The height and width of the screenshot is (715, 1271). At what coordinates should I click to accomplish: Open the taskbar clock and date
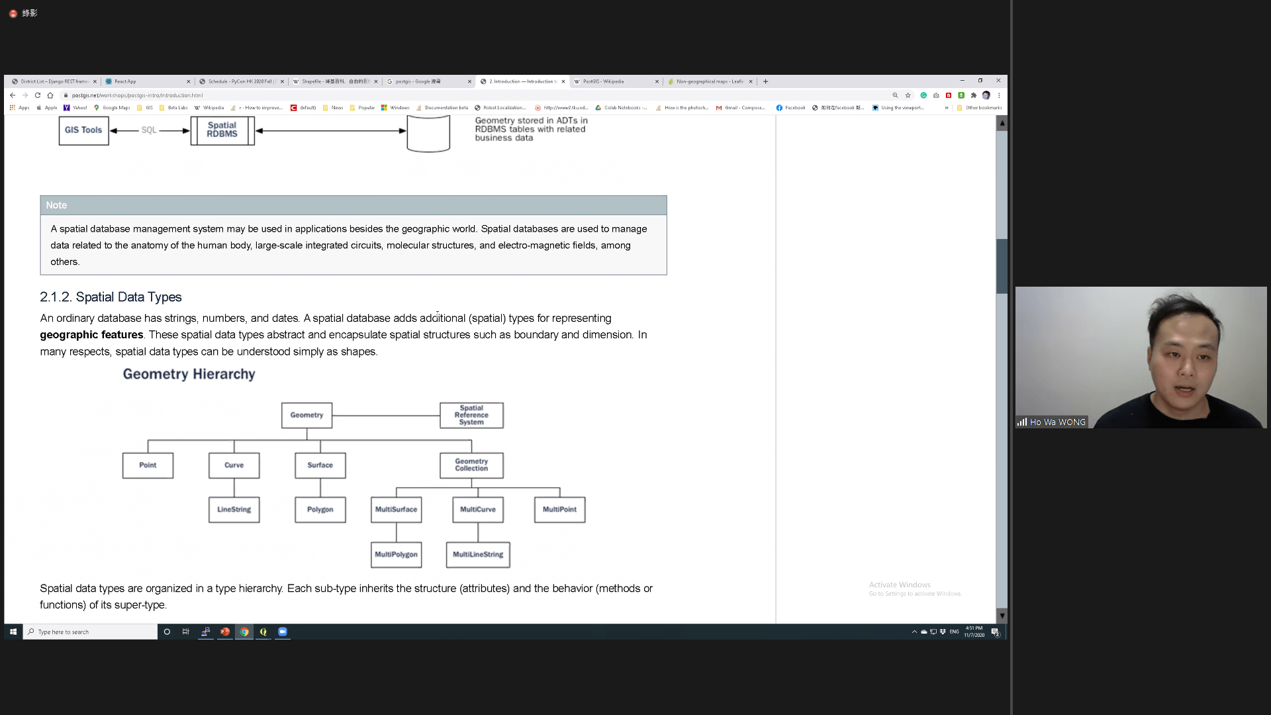point(974,632)
